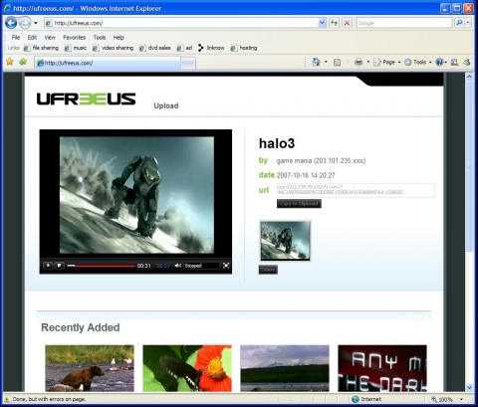The width and height of the screenshot is (478, 407).
Task: Open the Tools menu in menu bar
Action: coord(100,37)
